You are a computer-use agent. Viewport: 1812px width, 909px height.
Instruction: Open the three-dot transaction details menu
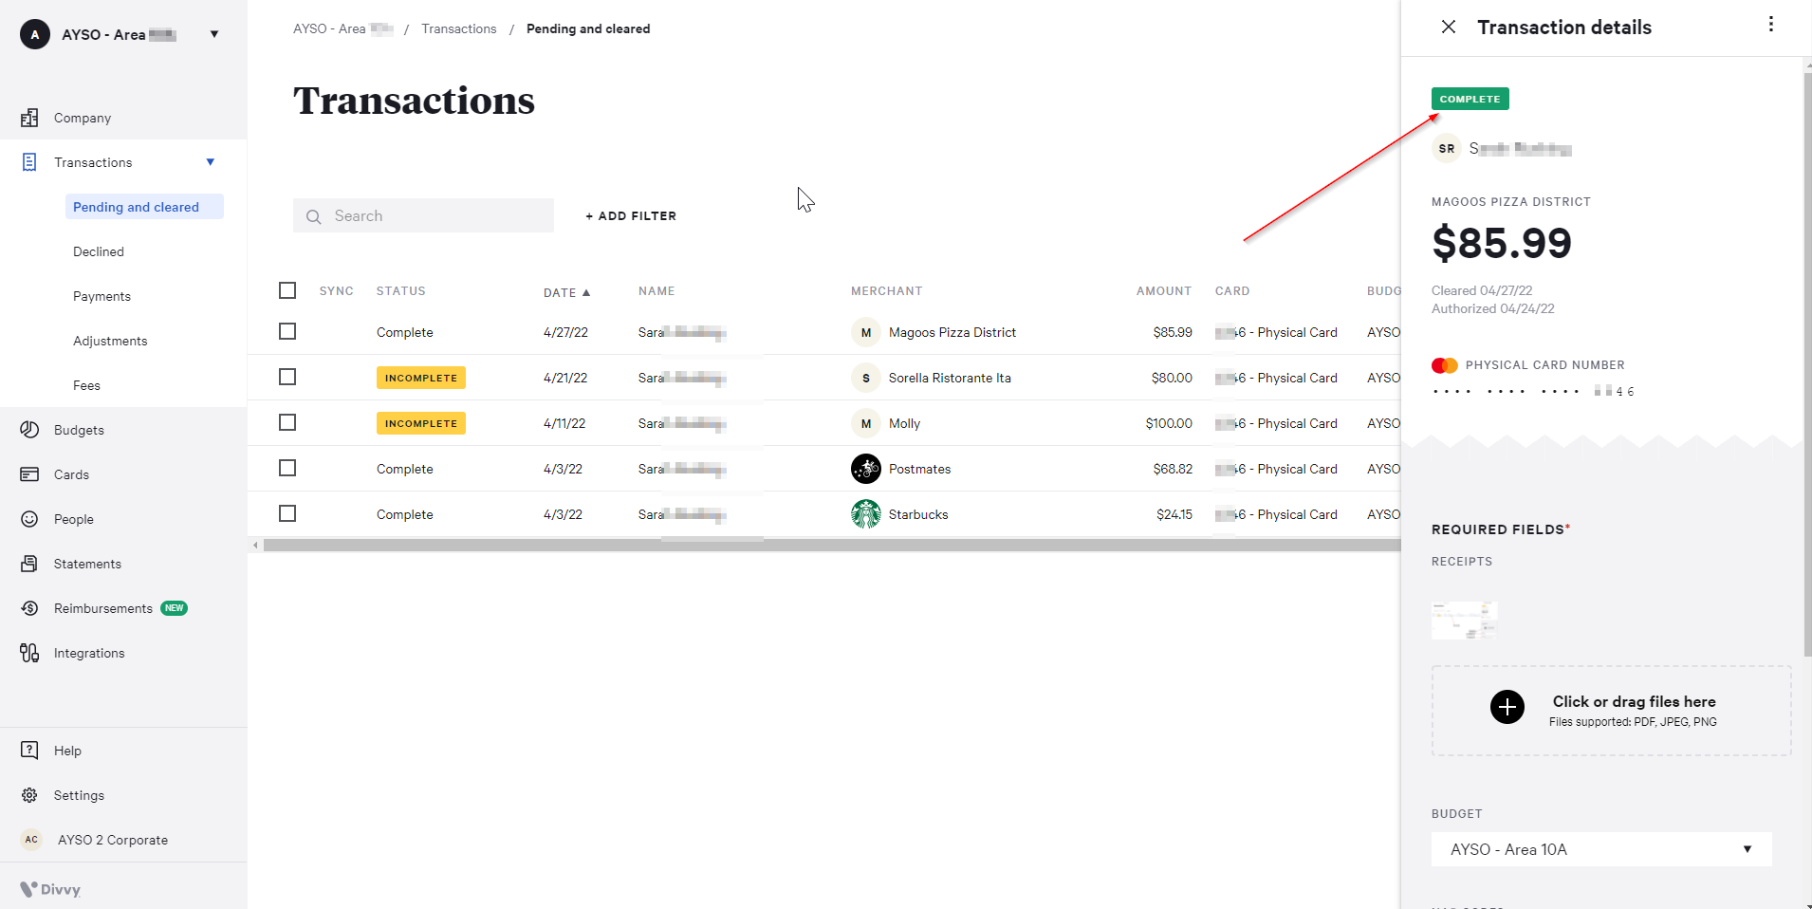point(1770,25)
